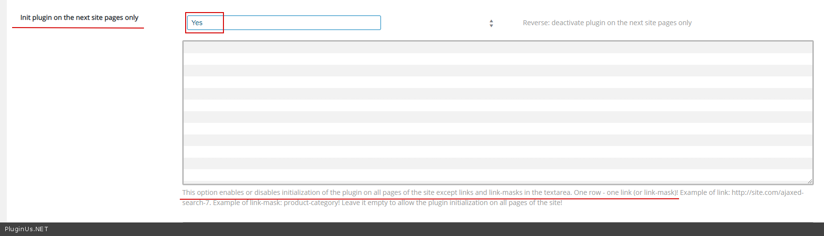824x236 pixels.
Task: Click the "Example of link:" text
Action: pos(705,192)
